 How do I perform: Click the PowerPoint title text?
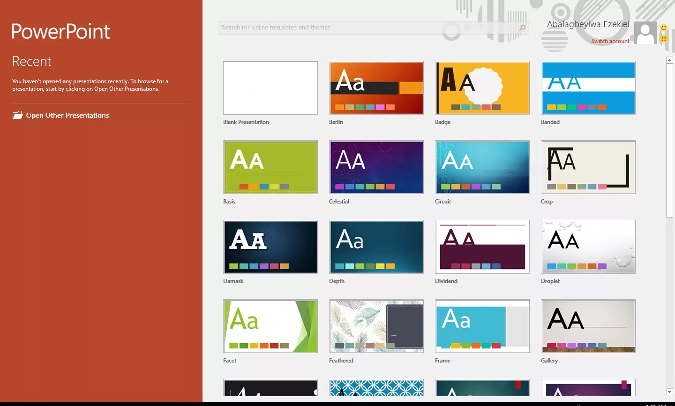[x=61, y=31]
